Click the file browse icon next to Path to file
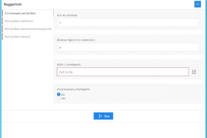Screen dimensions: 207x138 click(194, 72)
